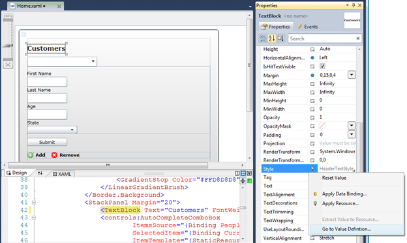Click the swap panes icon beside Design tab
Viewport: 407px width, 243px height.
40,173
